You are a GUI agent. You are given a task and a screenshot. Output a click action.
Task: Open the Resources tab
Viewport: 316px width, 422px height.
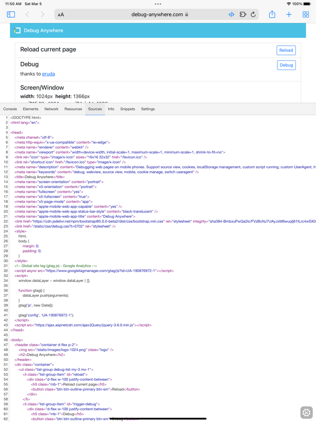pos(73,109)
